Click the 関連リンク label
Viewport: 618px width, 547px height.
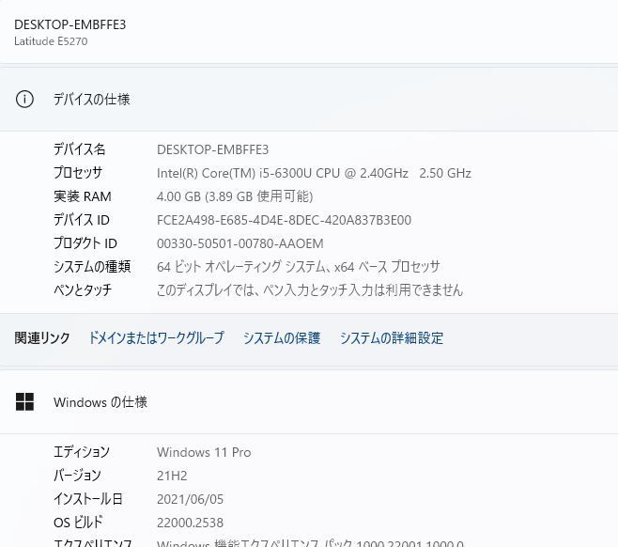(42, 338)
